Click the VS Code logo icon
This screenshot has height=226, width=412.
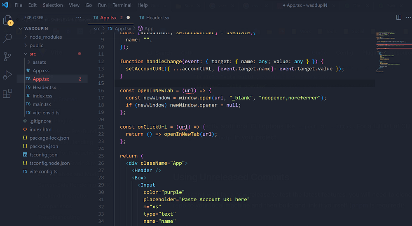click(5, 5)
